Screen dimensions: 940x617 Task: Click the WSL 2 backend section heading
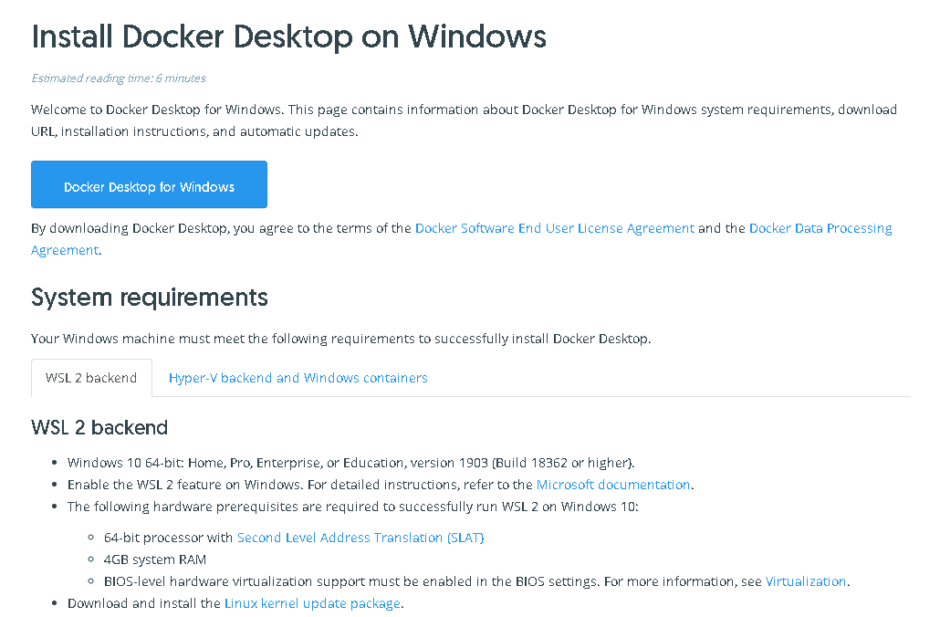(99, 427)
